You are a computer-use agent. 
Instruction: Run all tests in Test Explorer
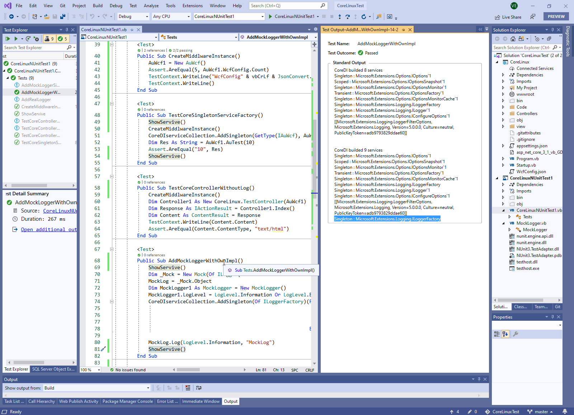(8, 39)
